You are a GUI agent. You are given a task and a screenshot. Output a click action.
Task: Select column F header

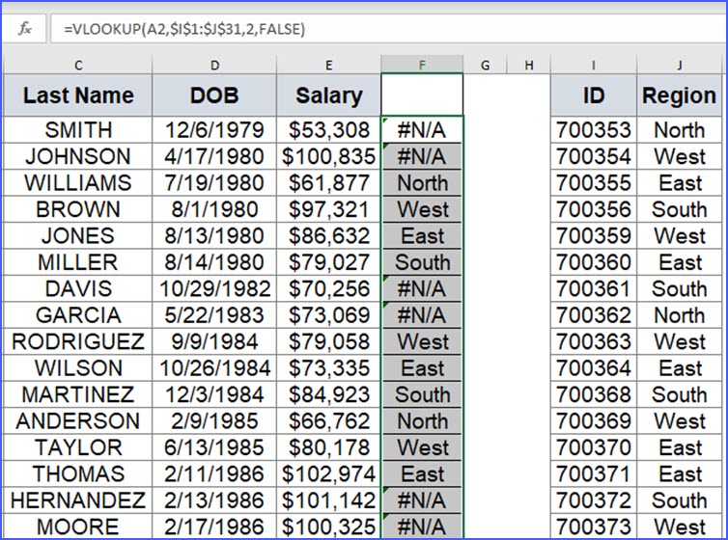pyautogui.click(x=422, y=65)
